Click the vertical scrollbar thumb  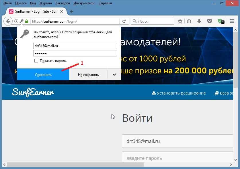point(236,60)
